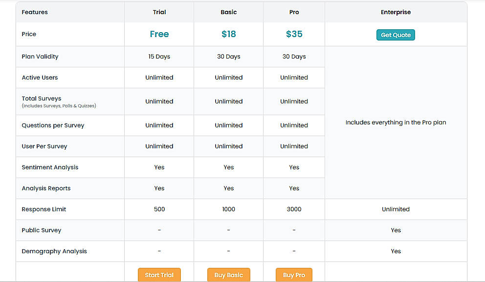
Task: Select the Pro column header
Action: click(x=294, y=12)
